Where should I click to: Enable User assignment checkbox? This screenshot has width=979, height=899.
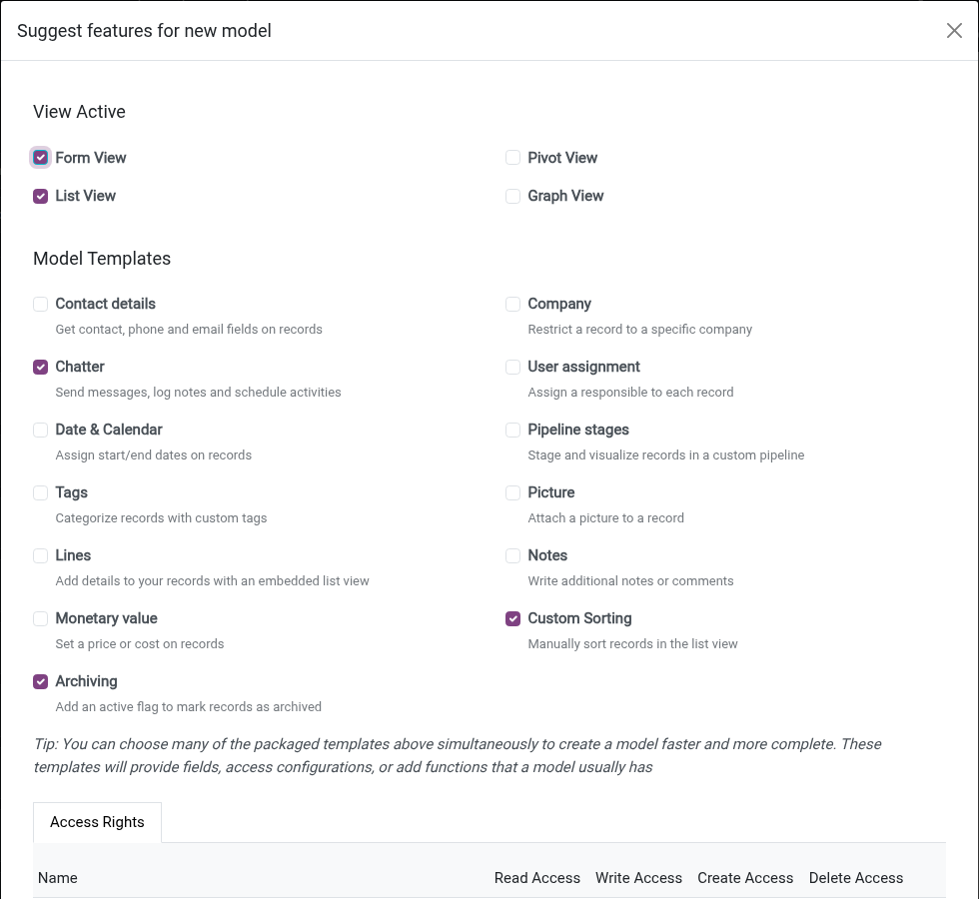(512, 368)
